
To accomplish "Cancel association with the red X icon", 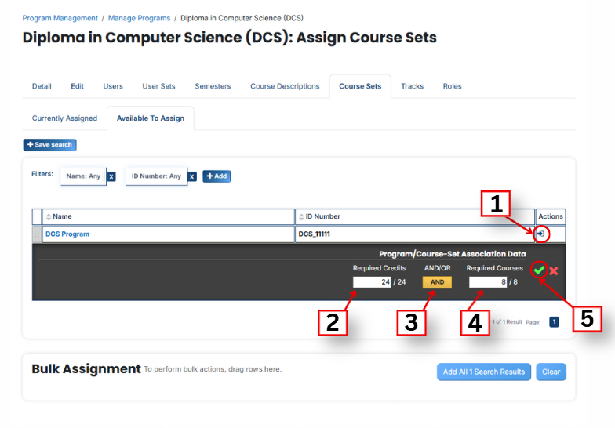I will pyautogui.click(x=554, y=271).
